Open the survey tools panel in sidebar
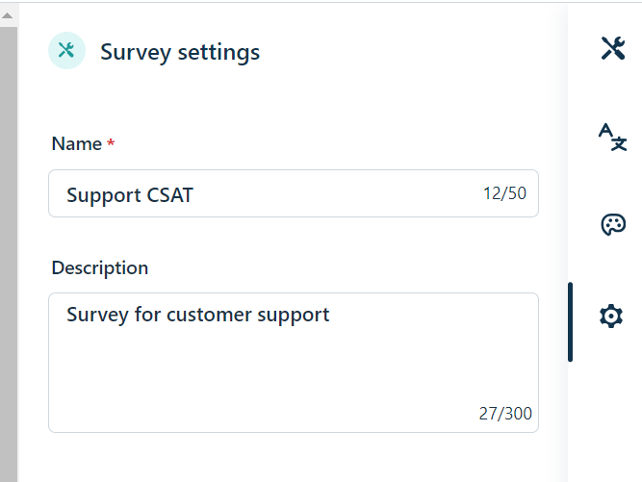 click(x=612, y=49)
